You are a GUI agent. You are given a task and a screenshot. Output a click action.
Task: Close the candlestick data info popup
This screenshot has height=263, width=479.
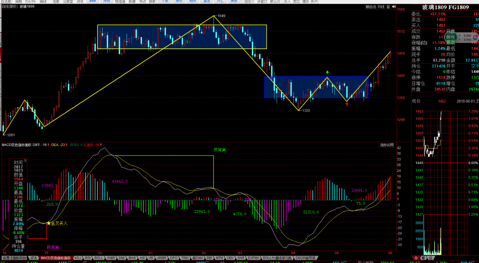pyautogui.click(x=25, y=160)
